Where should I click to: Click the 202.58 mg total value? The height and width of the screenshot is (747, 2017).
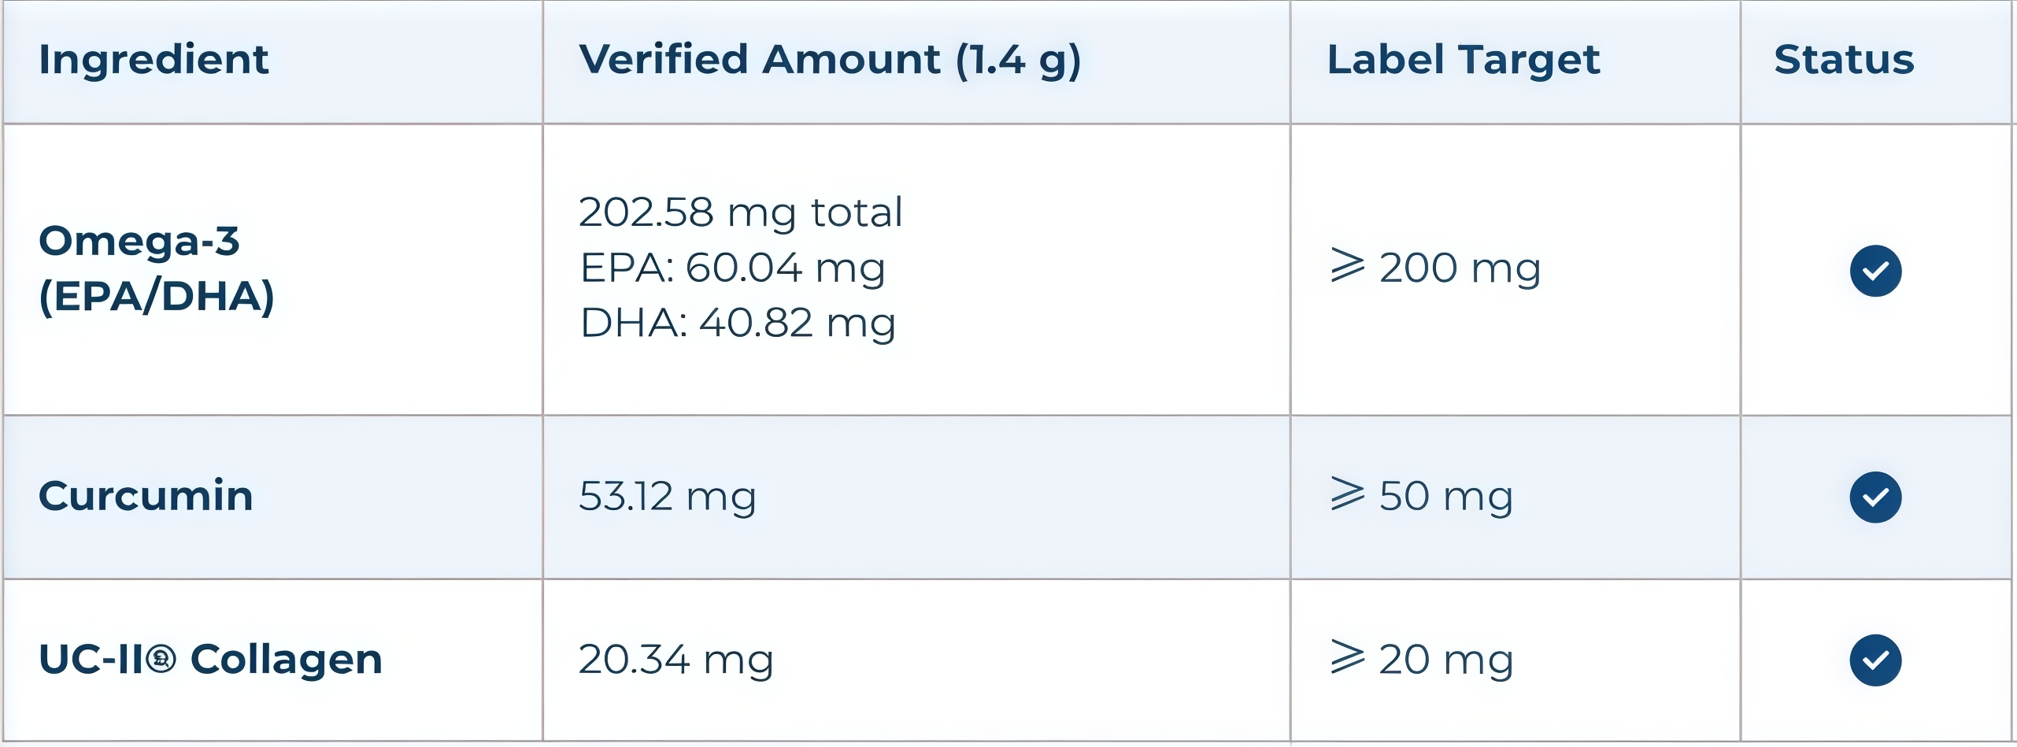(740, 213)
